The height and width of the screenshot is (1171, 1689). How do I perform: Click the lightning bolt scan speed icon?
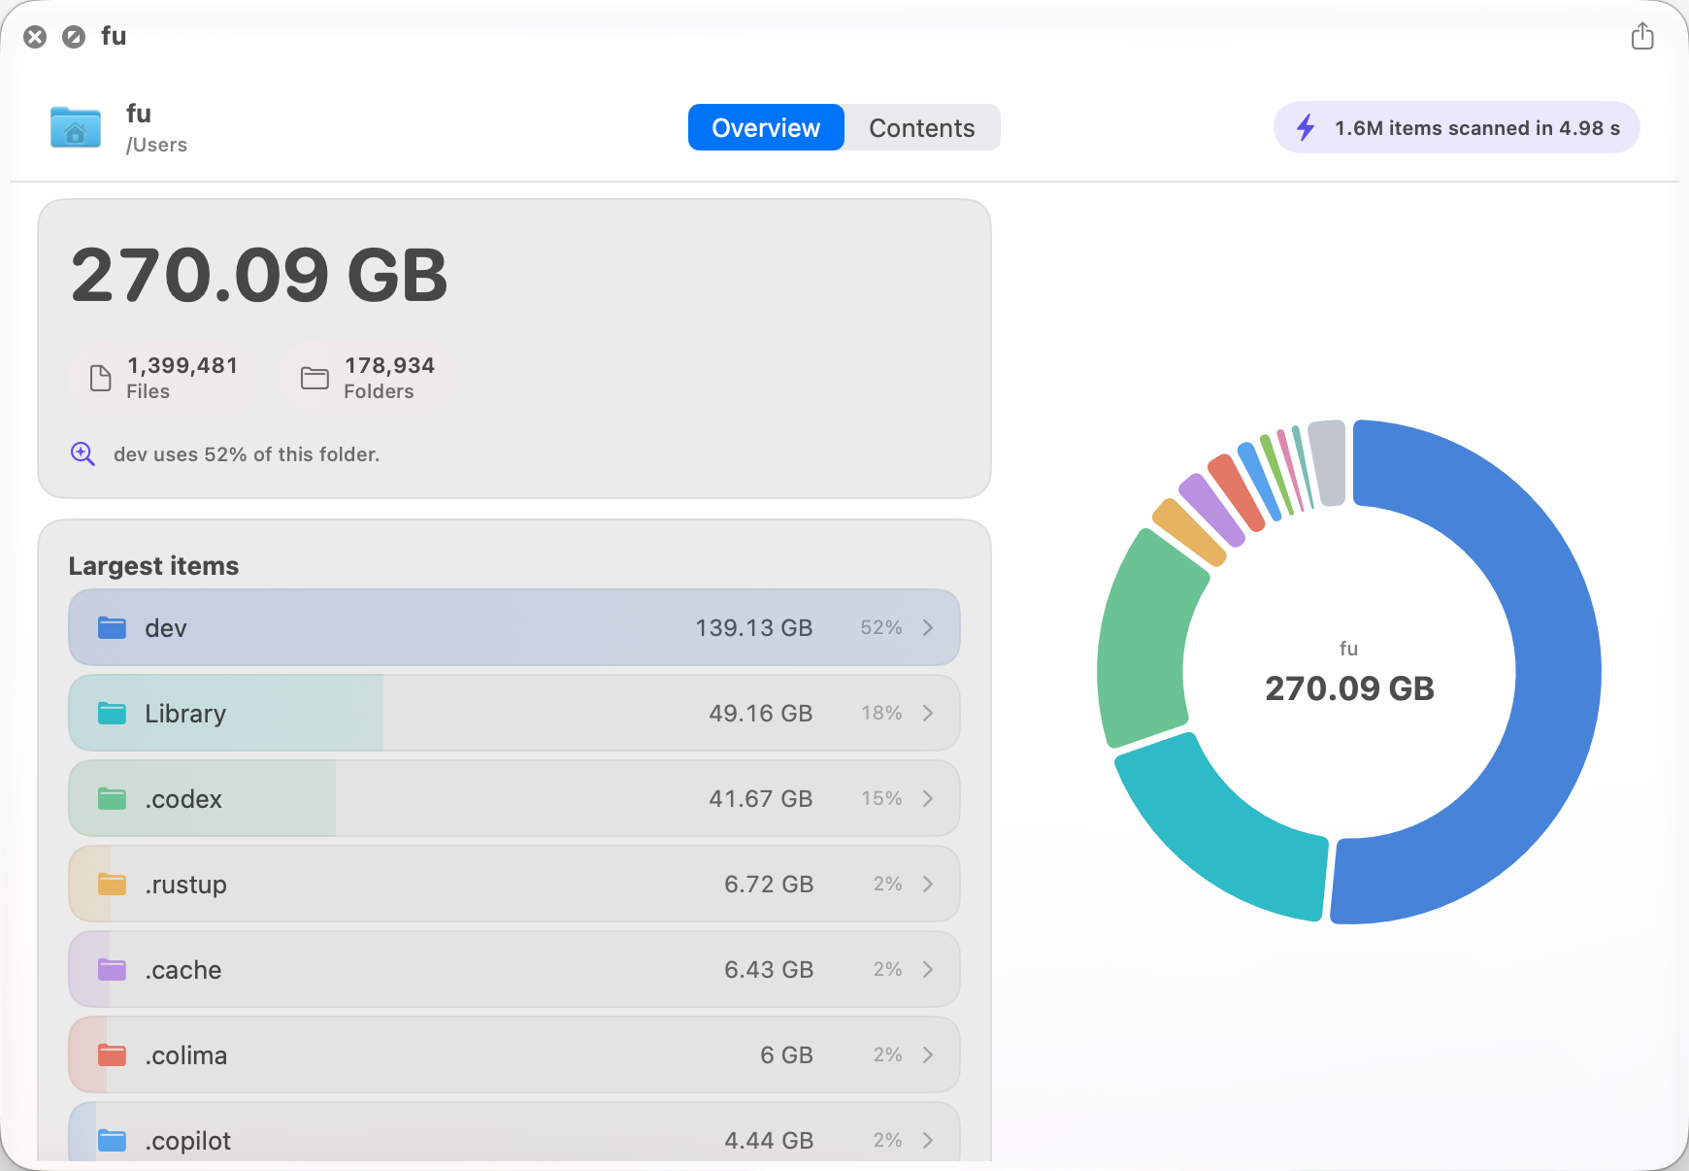coord(1306,127)
